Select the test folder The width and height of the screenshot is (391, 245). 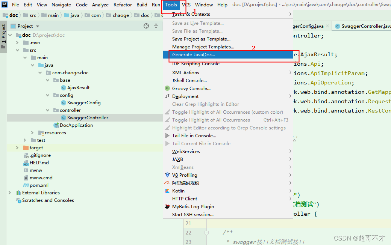pos(41,140)
